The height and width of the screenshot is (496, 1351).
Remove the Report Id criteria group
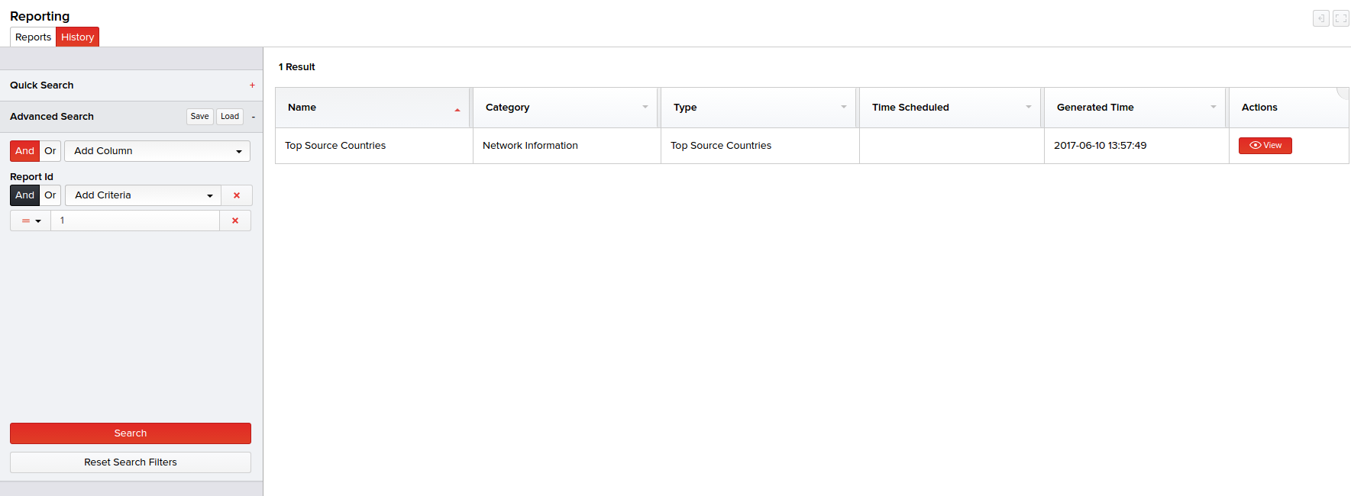[237, 195]
